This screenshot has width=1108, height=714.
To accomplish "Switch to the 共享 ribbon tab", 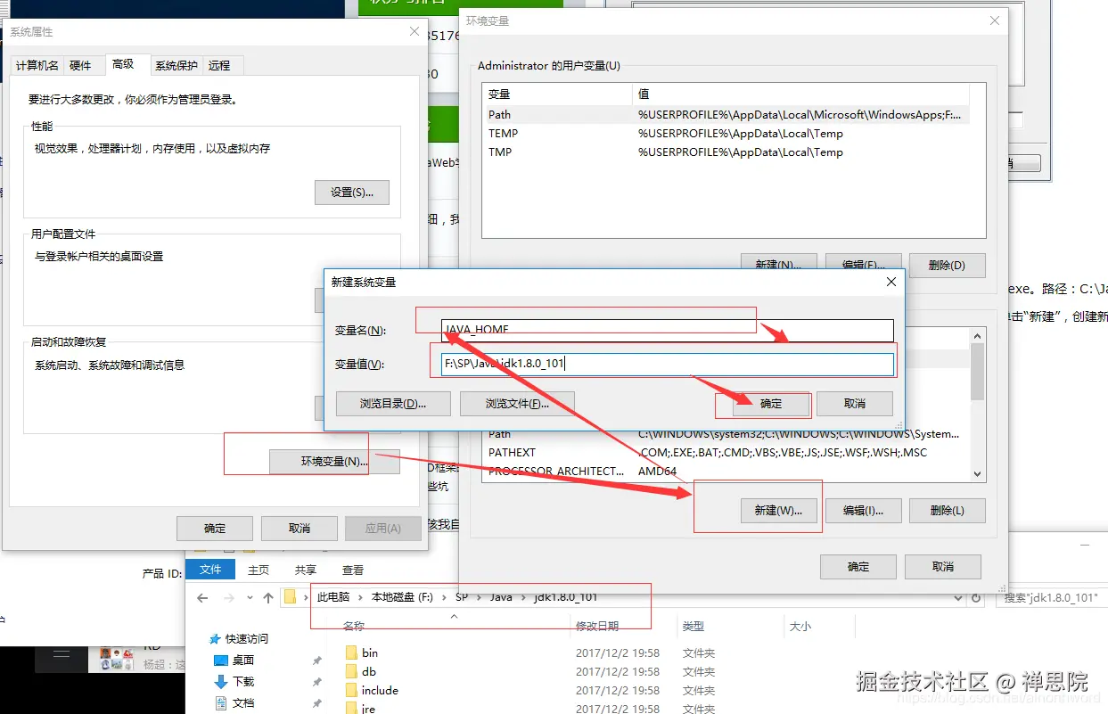I will pyautogui.click(x=306, y=570).
